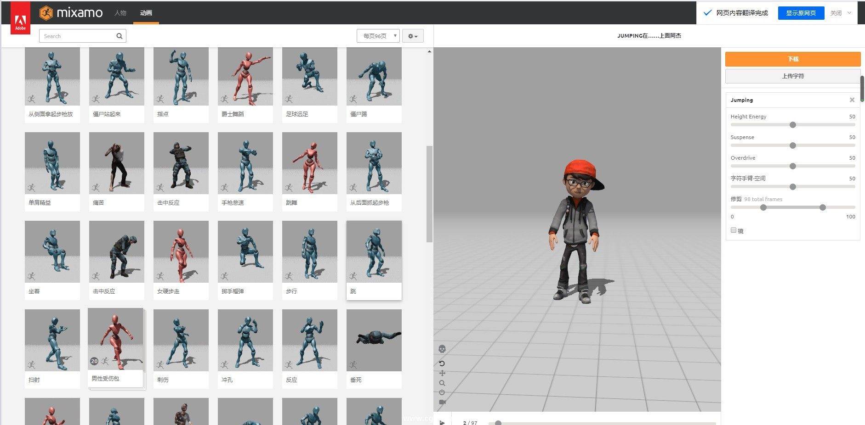Adjust the Height Energy slider

point(793,125)
